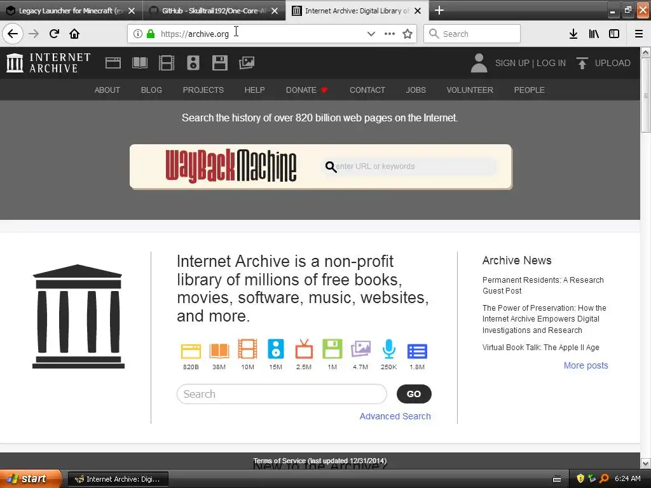Open the JOBS menu item
The image size is (651, 488).
(x=416, y=90)
